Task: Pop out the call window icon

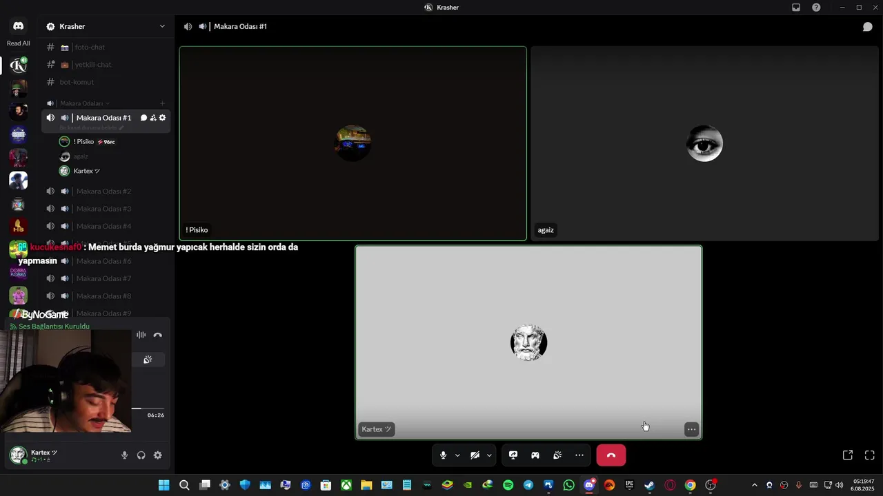Action: click(848, 455)
